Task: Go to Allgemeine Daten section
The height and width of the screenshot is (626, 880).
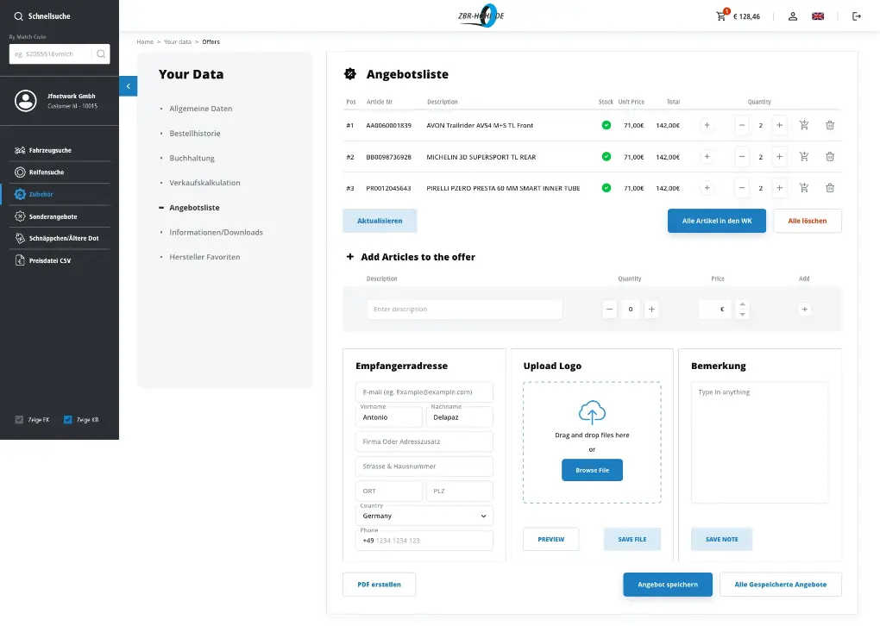Action: point(200,109)
